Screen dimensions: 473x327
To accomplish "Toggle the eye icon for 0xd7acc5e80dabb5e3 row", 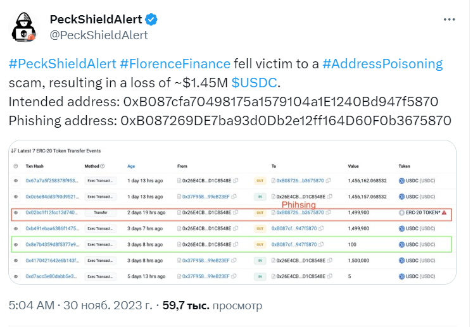I will tap(16, 276).
